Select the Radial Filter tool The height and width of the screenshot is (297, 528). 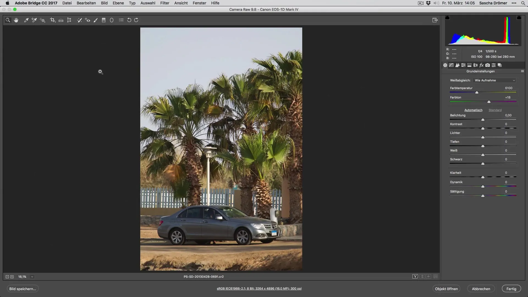[x=112, y=20]
